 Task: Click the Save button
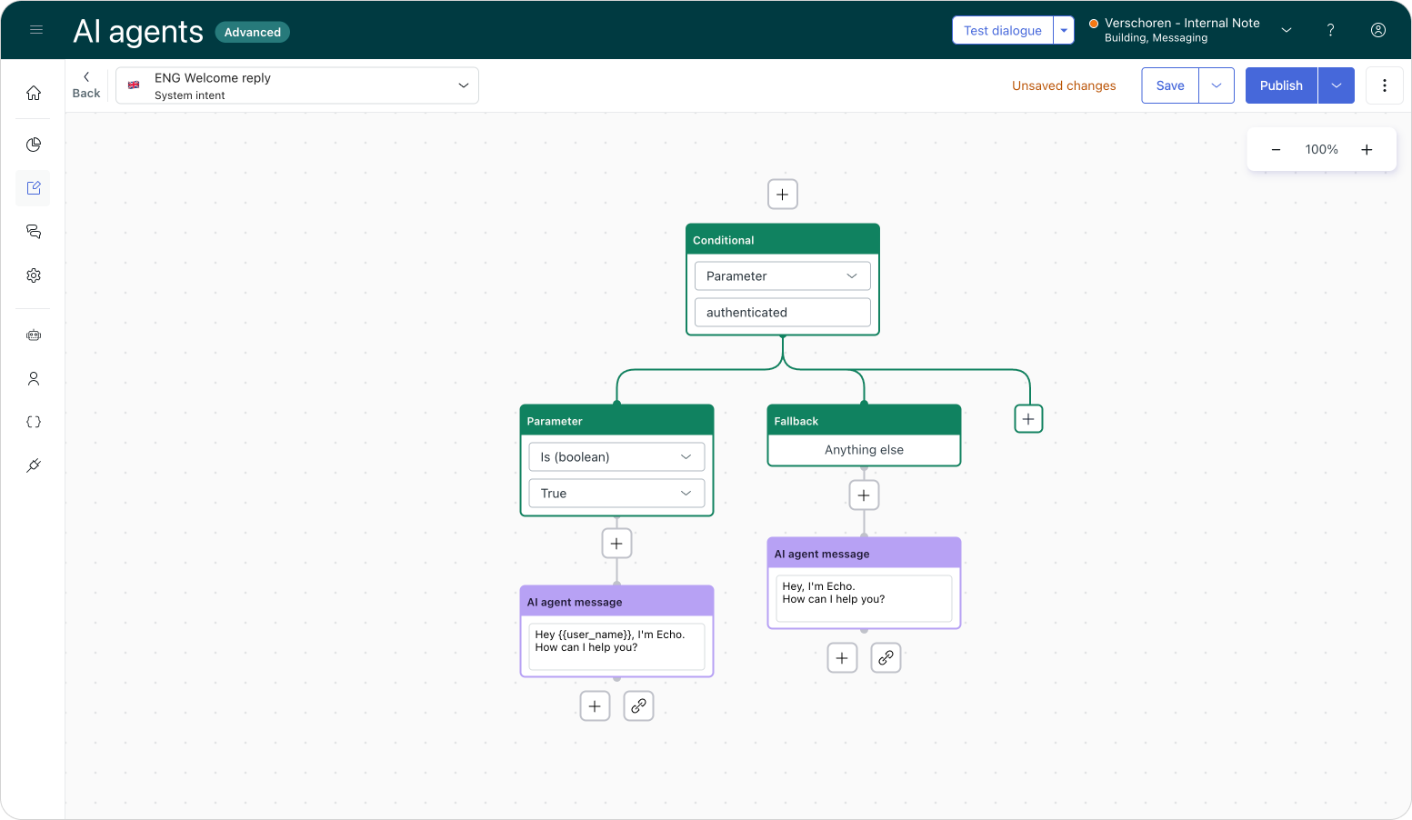click(x=1169, y=85)
